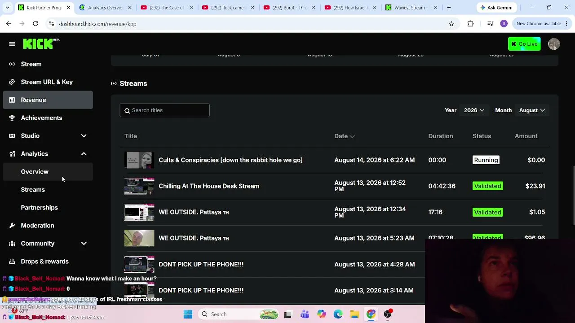Open thumbnail of Cults & Conspiracies stream
575x323 pixels.
pyautogui.click(x=139, y=160)
